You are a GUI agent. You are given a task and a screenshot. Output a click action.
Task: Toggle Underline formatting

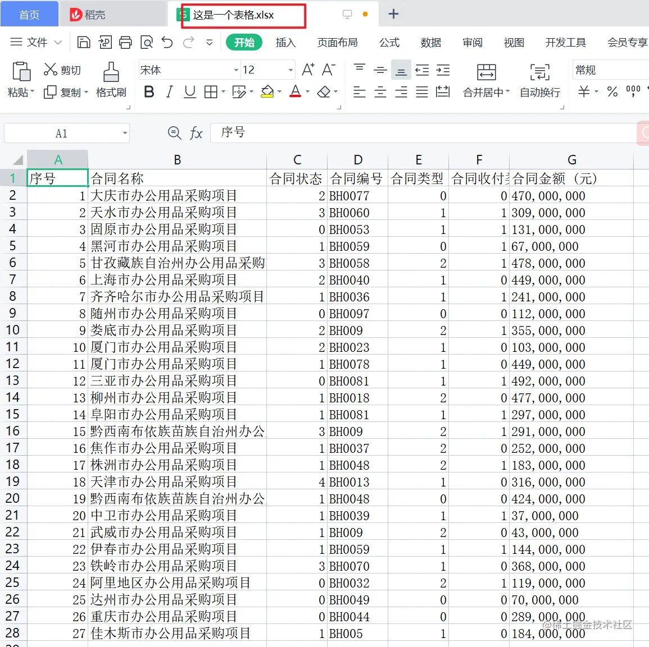coord(190,92)
